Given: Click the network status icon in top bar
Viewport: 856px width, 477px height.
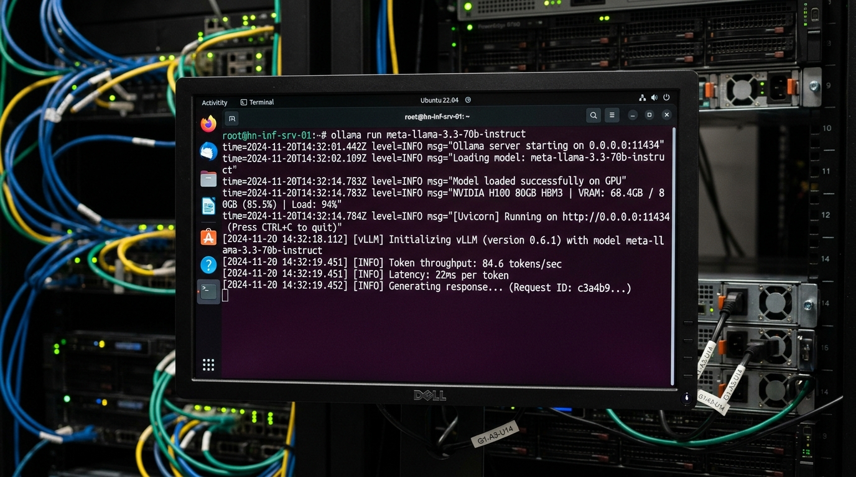Looking at the screenshot, I should (x=643, y=98).
